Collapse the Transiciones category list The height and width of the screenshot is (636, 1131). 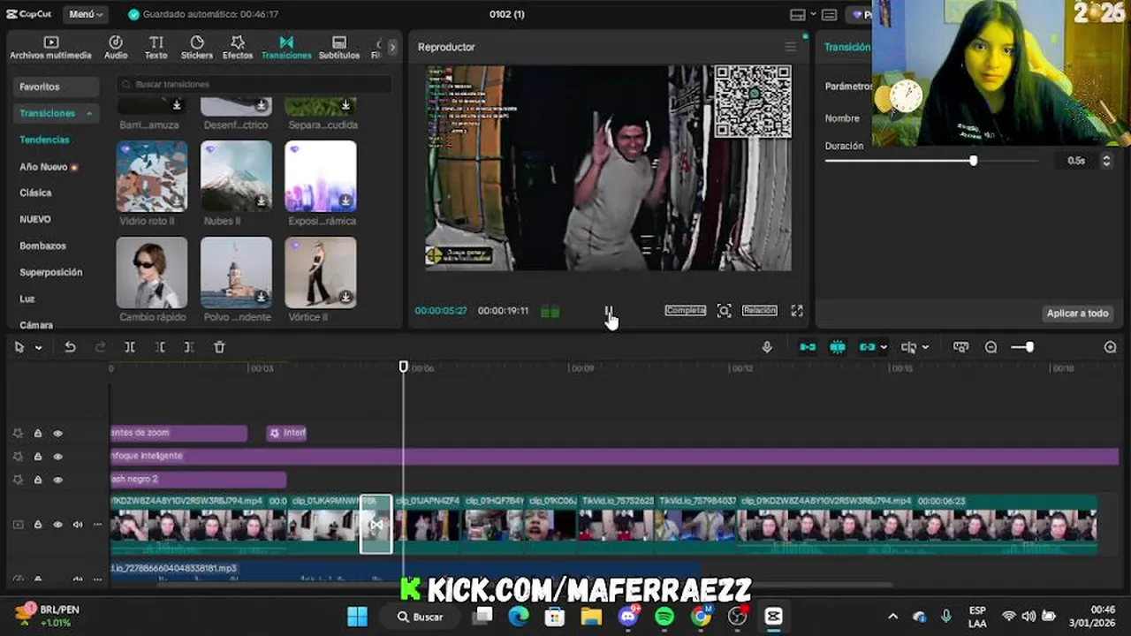(89, 114)
